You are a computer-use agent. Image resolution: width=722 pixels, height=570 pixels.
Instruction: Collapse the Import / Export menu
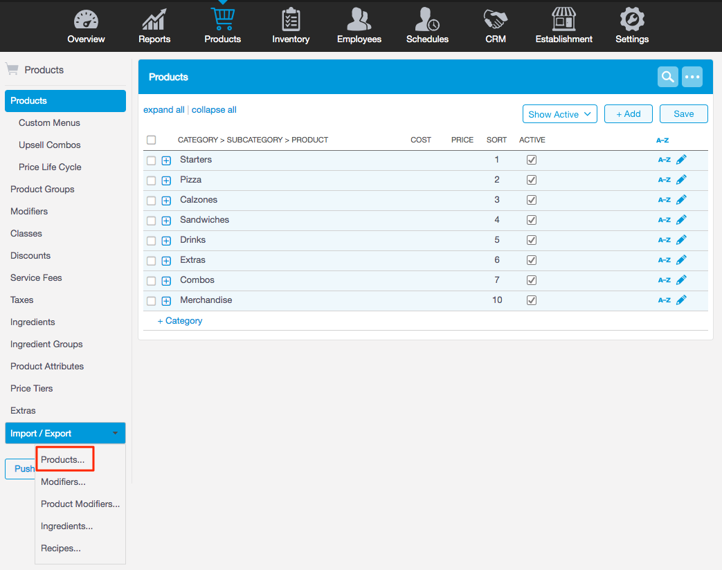pyautogui.click(x=65, y=434)
